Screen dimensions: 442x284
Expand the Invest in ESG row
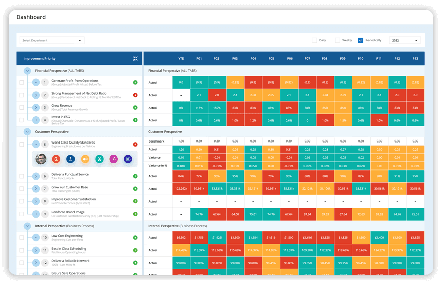pos(36,120)
